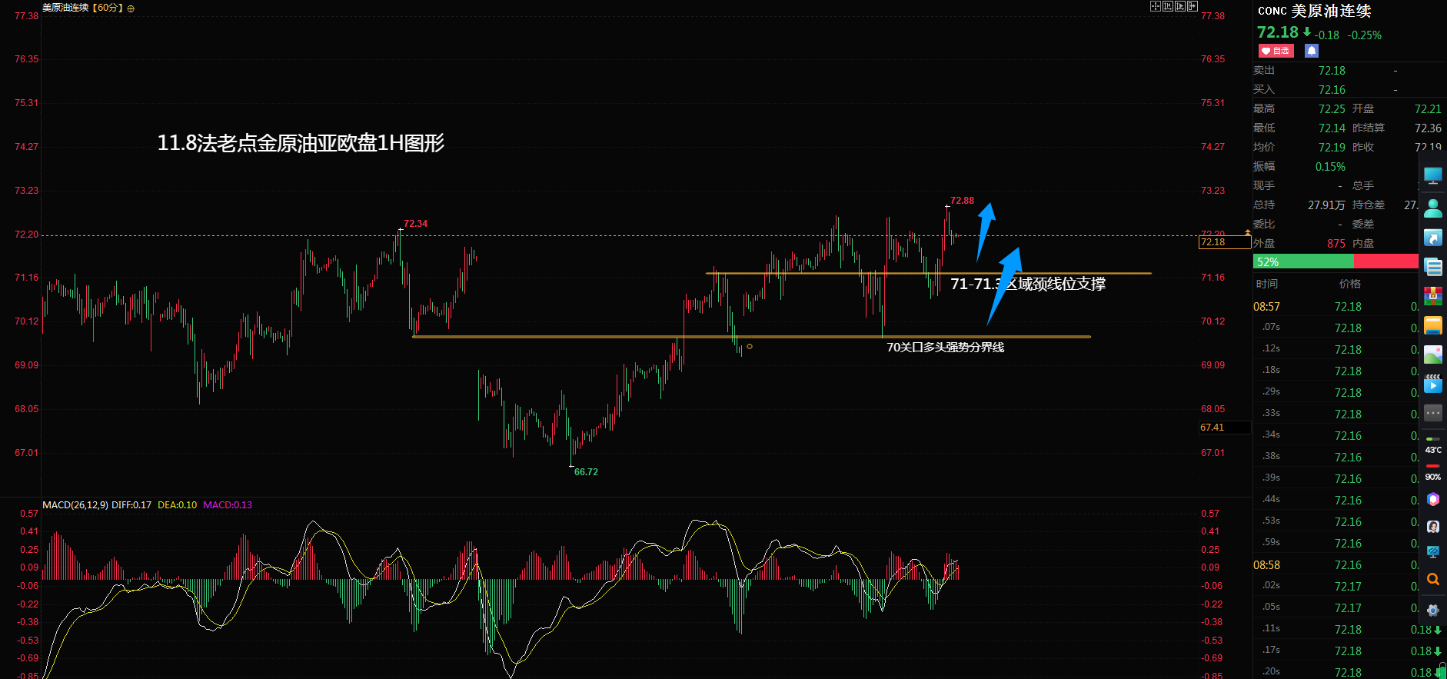Click the 最高 value 72.25
This screenshot has width=1447, height=679.
pyautogui.click(x=1332, y=109)
